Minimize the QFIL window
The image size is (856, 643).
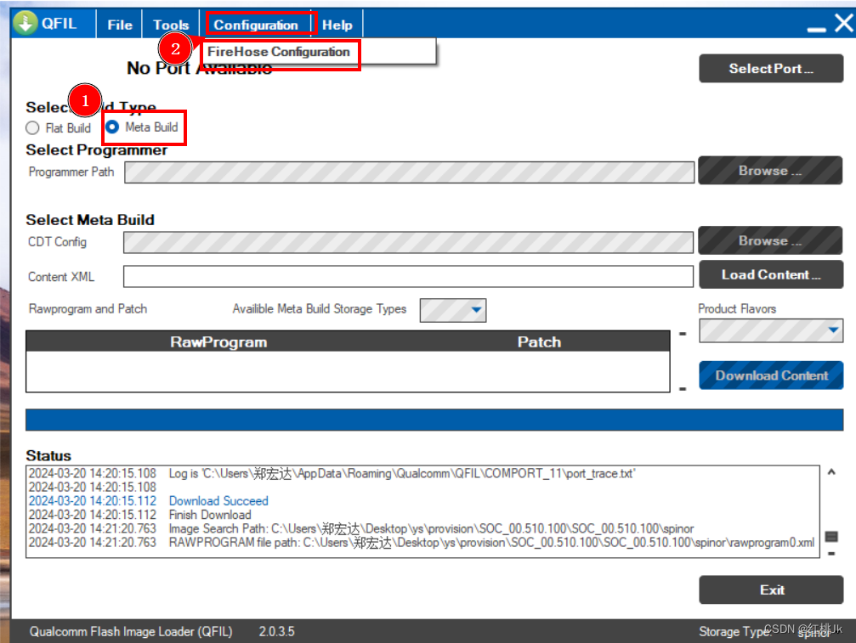pos(816,29)
